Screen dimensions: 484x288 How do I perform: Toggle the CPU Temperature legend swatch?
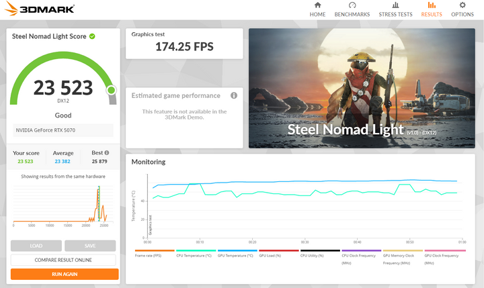click(196, 250)
